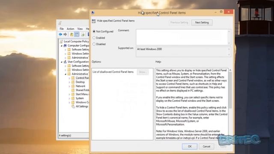
Task: Click the Windows Components folder icon
Action: click(73, 102)
